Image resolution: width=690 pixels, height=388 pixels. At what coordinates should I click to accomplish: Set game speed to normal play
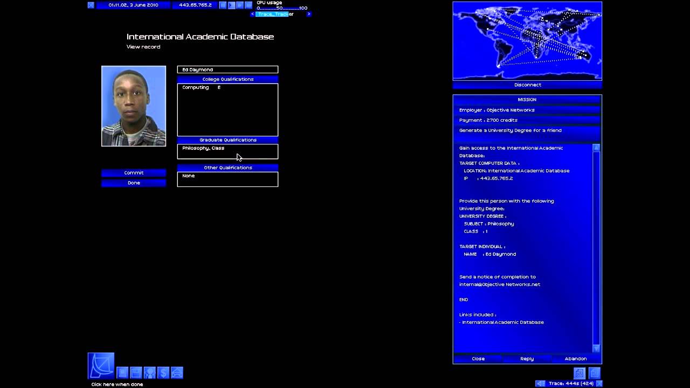tap(231, 5)
